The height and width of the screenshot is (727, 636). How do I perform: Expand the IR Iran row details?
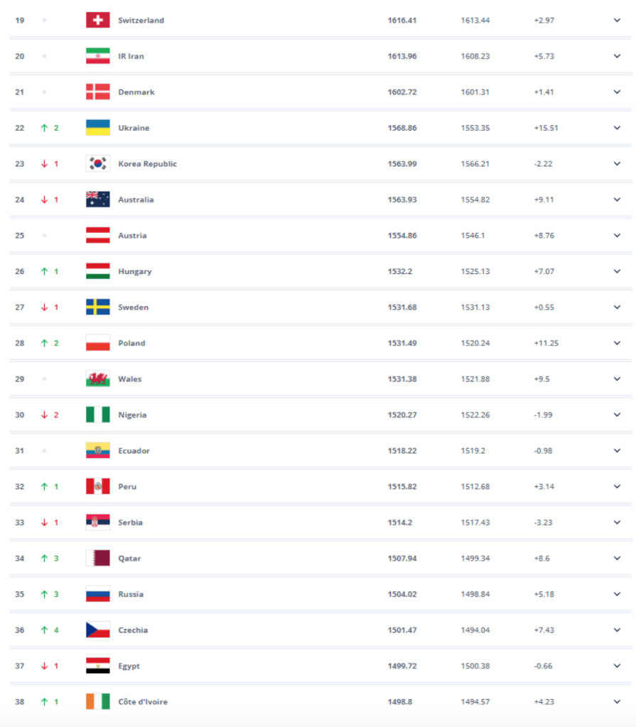tap(617, 56)
